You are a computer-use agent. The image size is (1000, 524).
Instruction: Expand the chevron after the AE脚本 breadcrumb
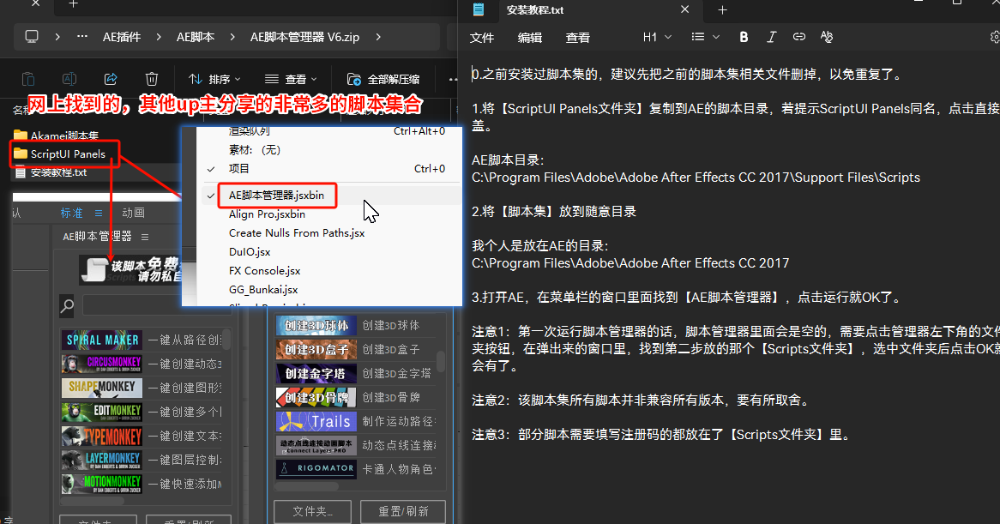tap(232, 37)
